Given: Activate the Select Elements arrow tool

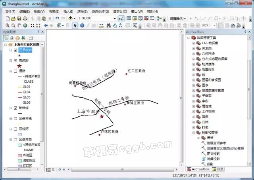Looking at the screenshot, I should (x=75, y=25).
